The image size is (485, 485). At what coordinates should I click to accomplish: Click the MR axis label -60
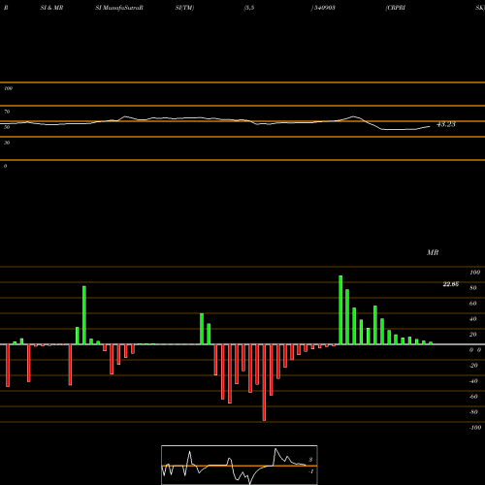pyautogui.click(x=473, y=397)
